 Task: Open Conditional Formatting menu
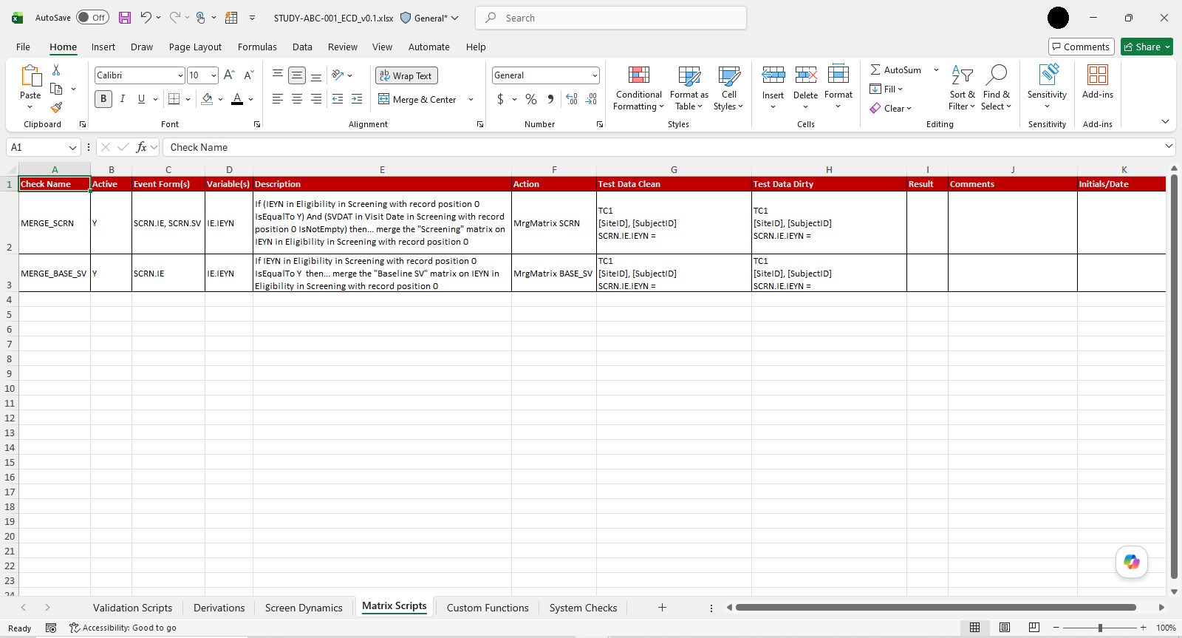pos(639,88)
